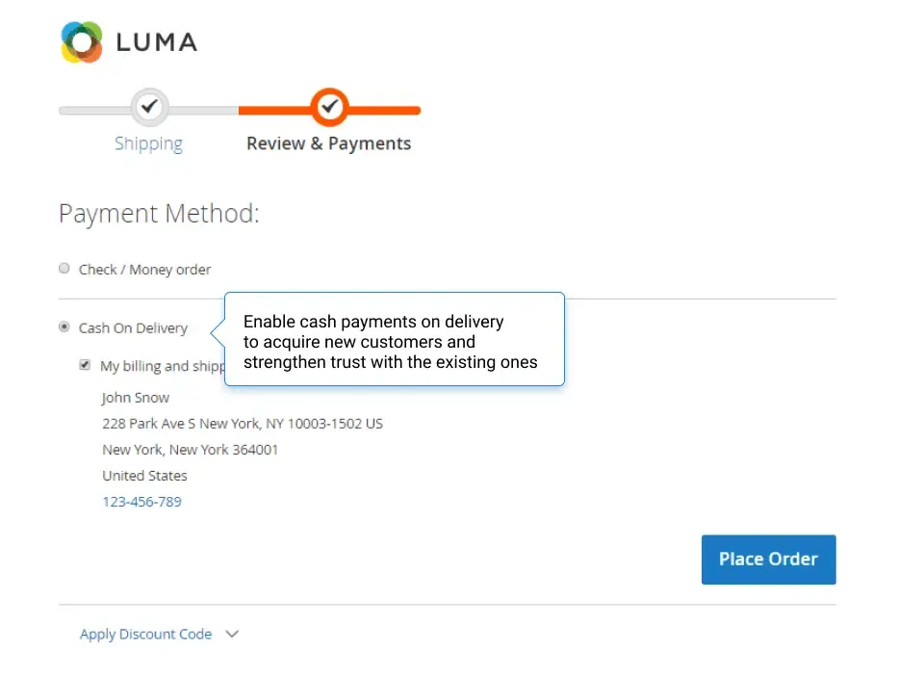Uncheck the billing and shipping address checkbox
The image size is (924, 678).
pos(86,366)
